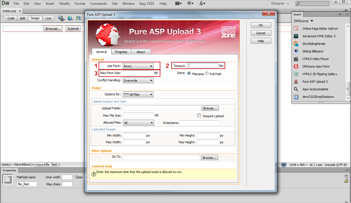The width and height of the screenshot is (351, 203).
Task: Click the Submit button on the page
Action: (73, 29)
